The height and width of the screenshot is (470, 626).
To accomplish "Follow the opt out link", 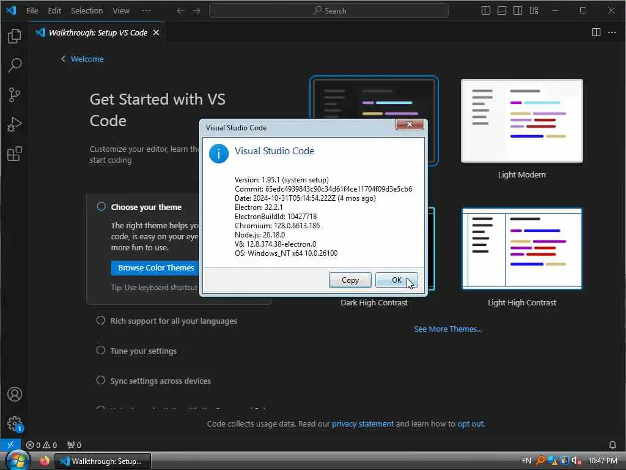I will coord(471,423).
